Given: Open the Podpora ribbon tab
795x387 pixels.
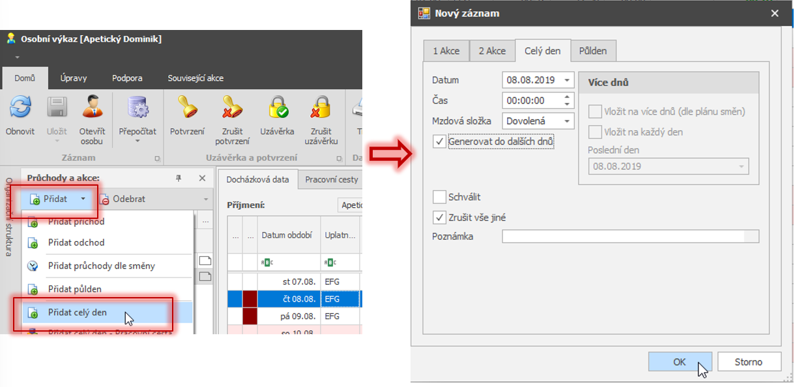Looking at the screenshot, I should 127,78.
